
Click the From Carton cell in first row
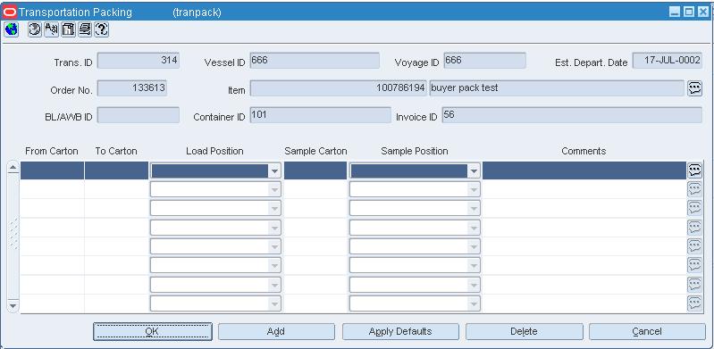(53, 170)
